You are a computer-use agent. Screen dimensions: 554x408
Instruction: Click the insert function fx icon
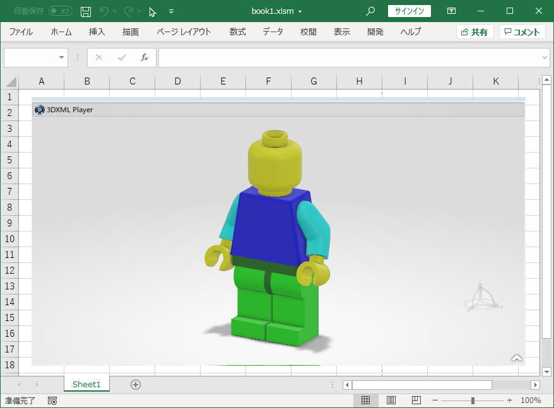144,57
